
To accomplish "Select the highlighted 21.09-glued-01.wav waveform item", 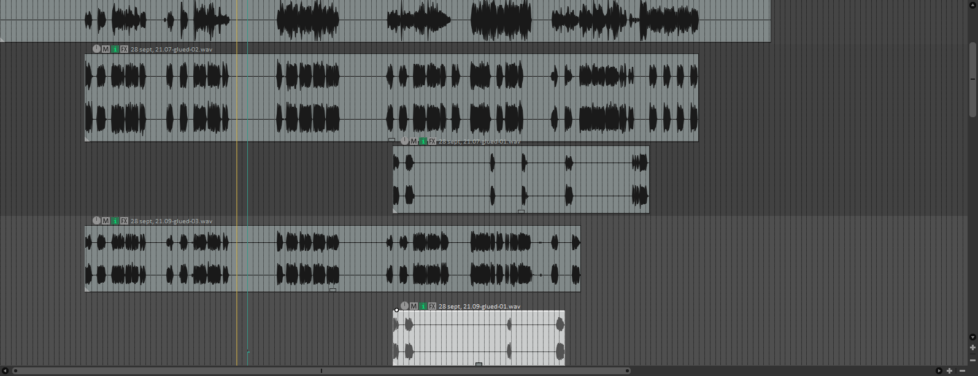I will 479,338.
